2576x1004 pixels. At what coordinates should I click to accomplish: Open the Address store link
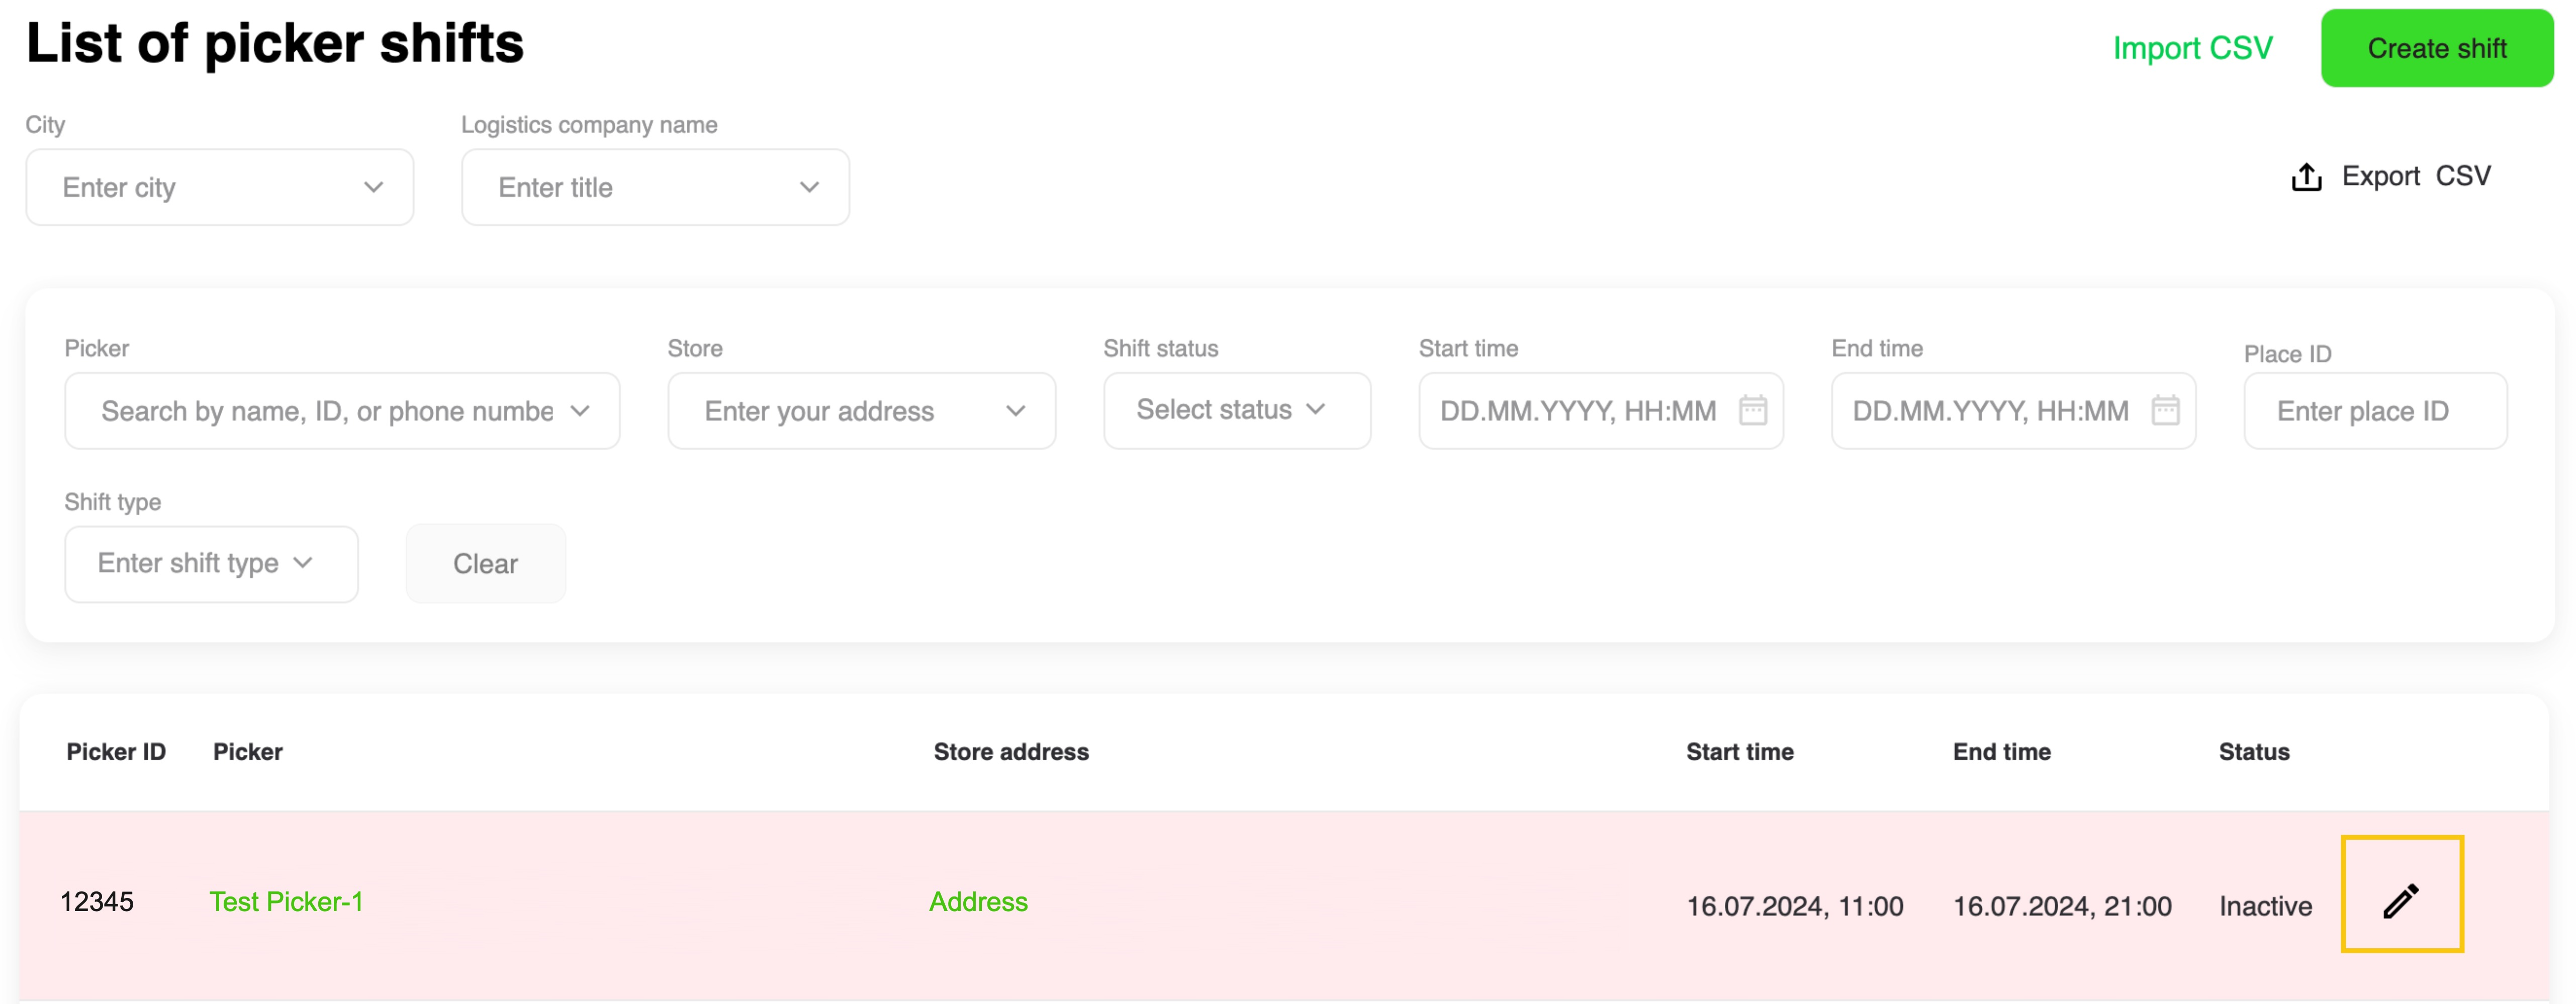coord(978,901)
